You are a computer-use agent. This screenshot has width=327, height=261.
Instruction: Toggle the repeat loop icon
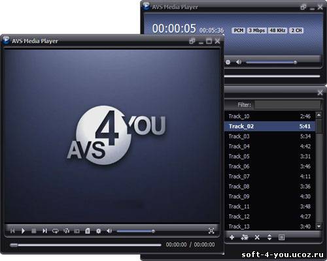[x=56, y=231]
